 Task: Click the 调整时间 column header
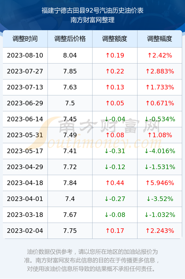coord(25,39)
